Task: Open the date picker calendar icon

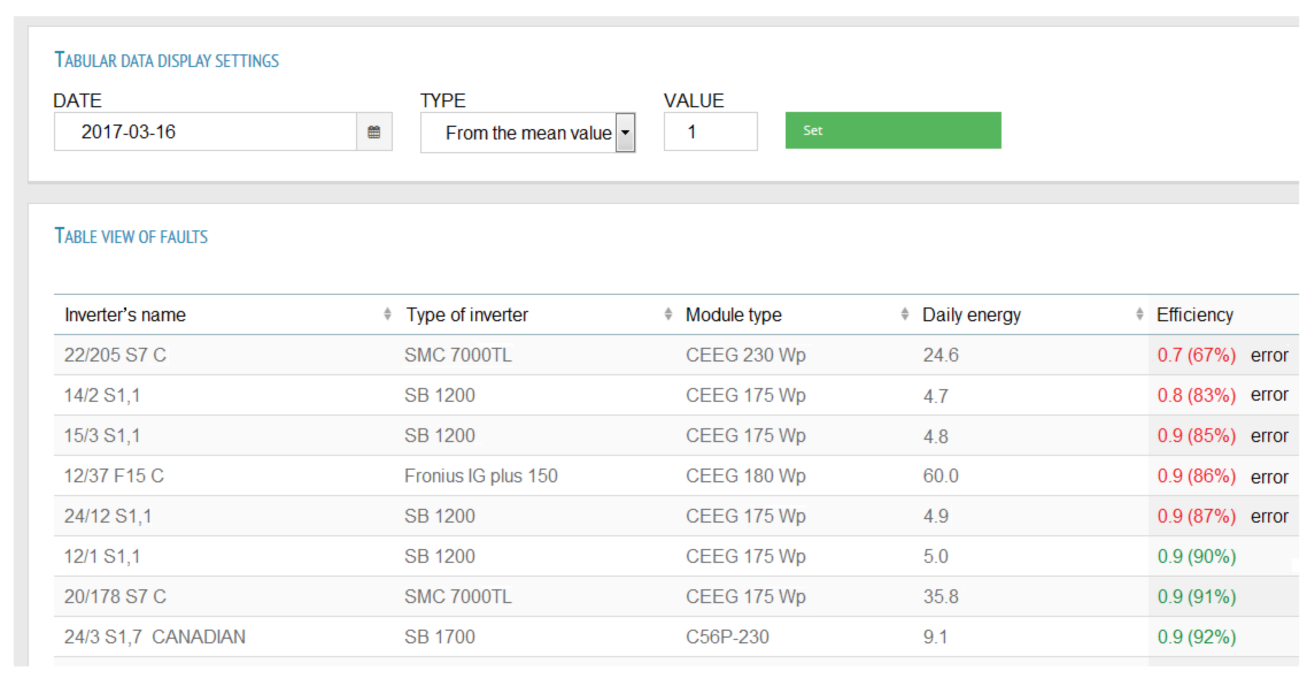Action: [x=374, y=132]
